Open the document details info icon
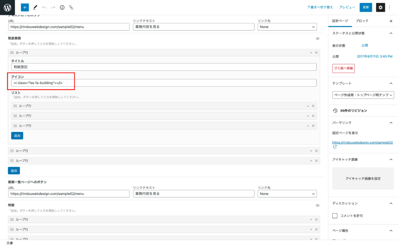Viewport: 398px width, 246px height. 62,7
